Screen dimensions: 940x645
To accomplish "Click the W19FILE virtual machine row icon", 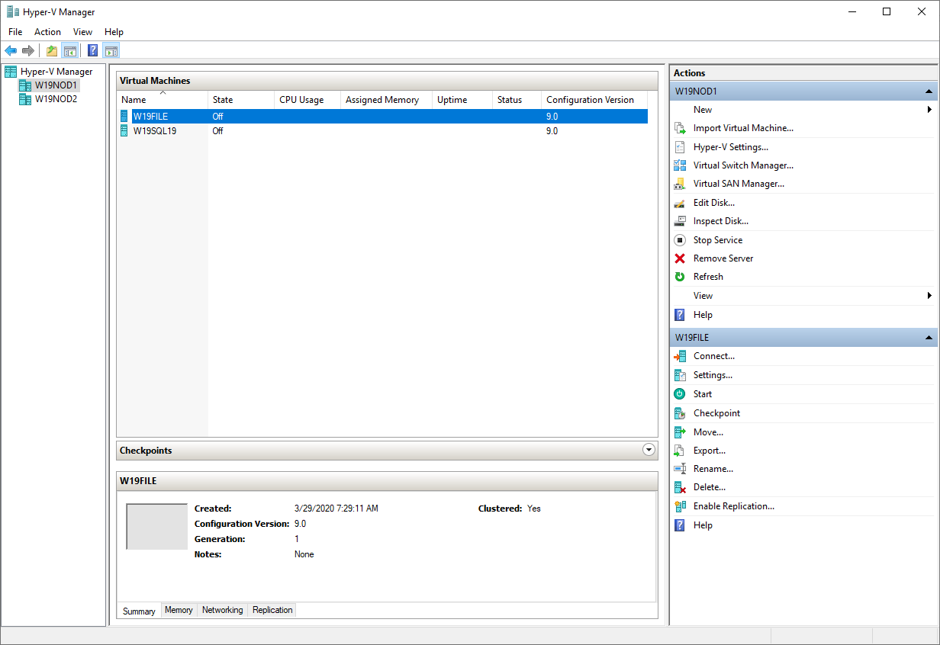I will click(x=125, y=117).
